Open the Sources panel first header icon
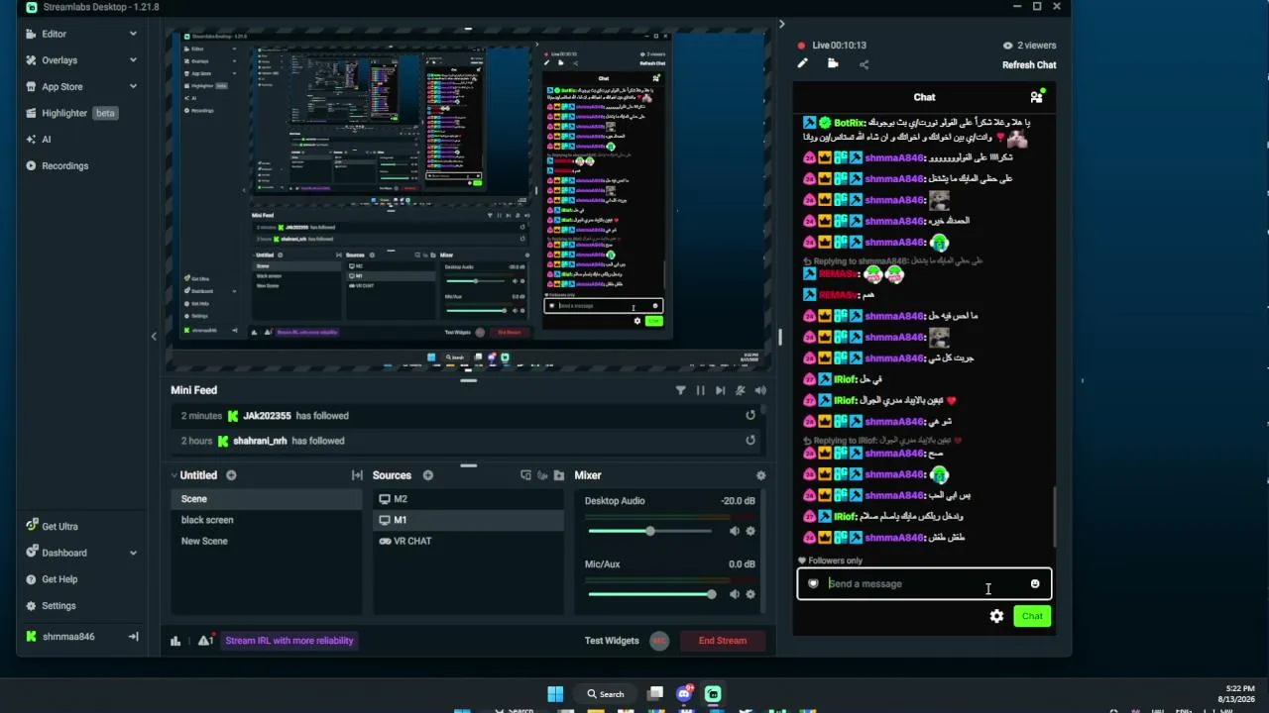This screenshot has width=1269, height=713. click(x=525, y=475)
